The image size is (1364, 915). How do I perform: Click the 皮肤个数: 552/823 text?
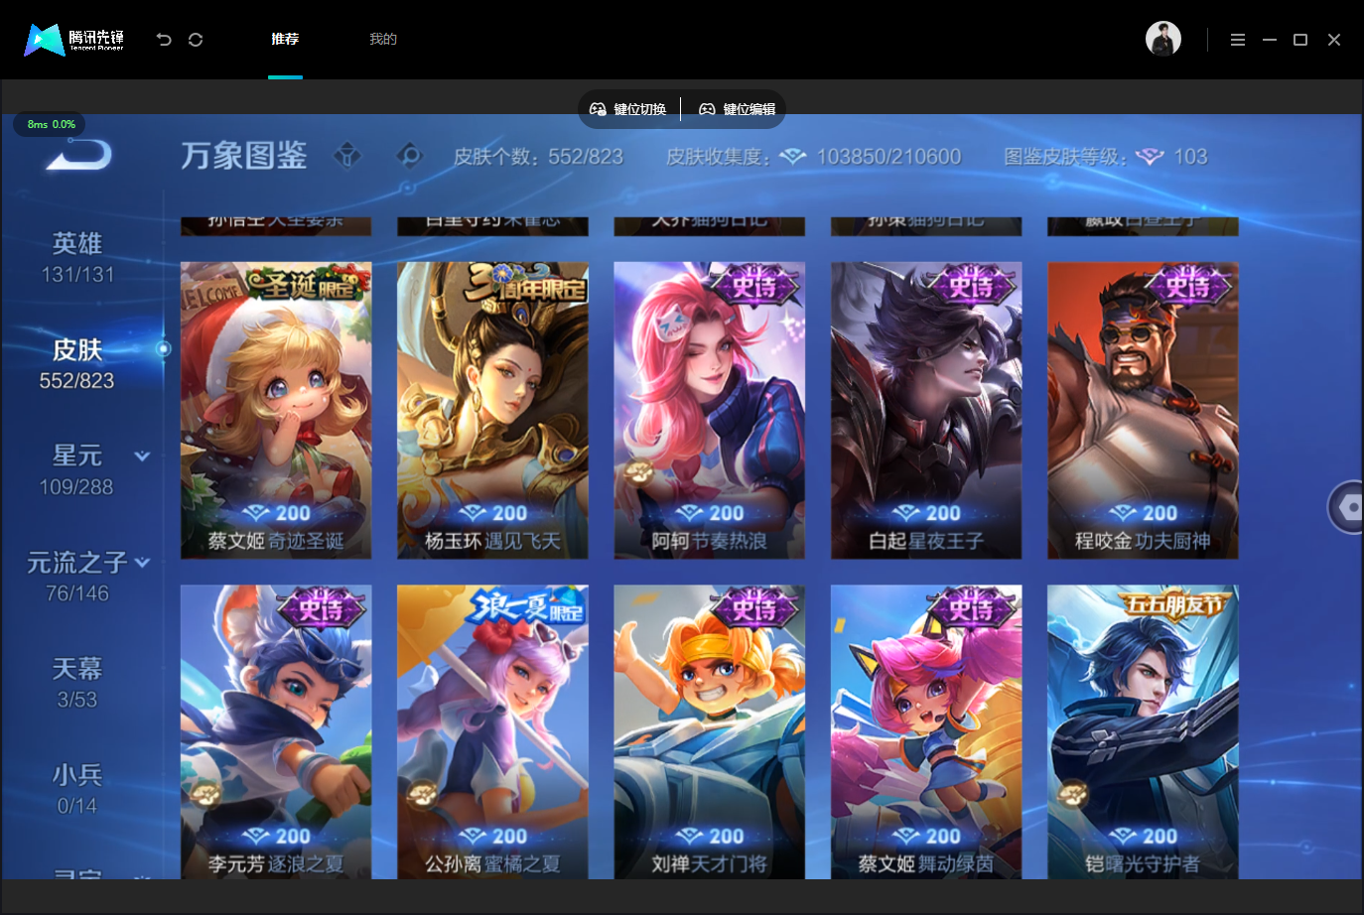(538, 157)
